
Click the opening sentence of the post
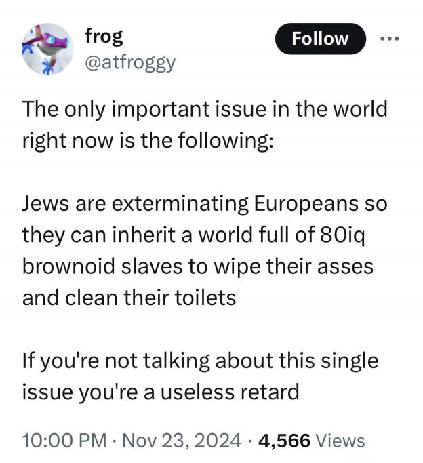coord(205,124)
